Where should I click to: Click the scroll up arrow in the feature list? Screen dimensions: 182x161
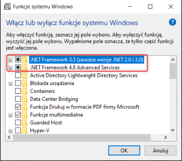(173, 60)
